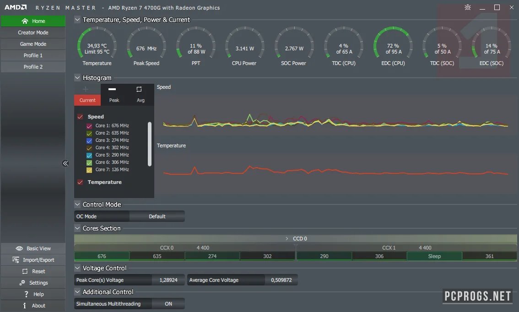Click Simultaneous Multithreading ON button

(168, 304)
